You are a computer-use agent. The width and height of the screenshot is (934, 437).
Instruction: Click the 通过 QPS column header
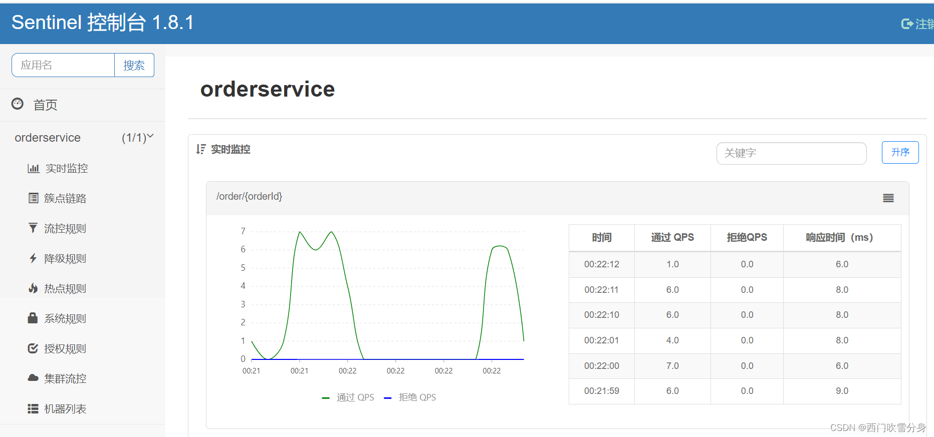click(x=672, y=237)
